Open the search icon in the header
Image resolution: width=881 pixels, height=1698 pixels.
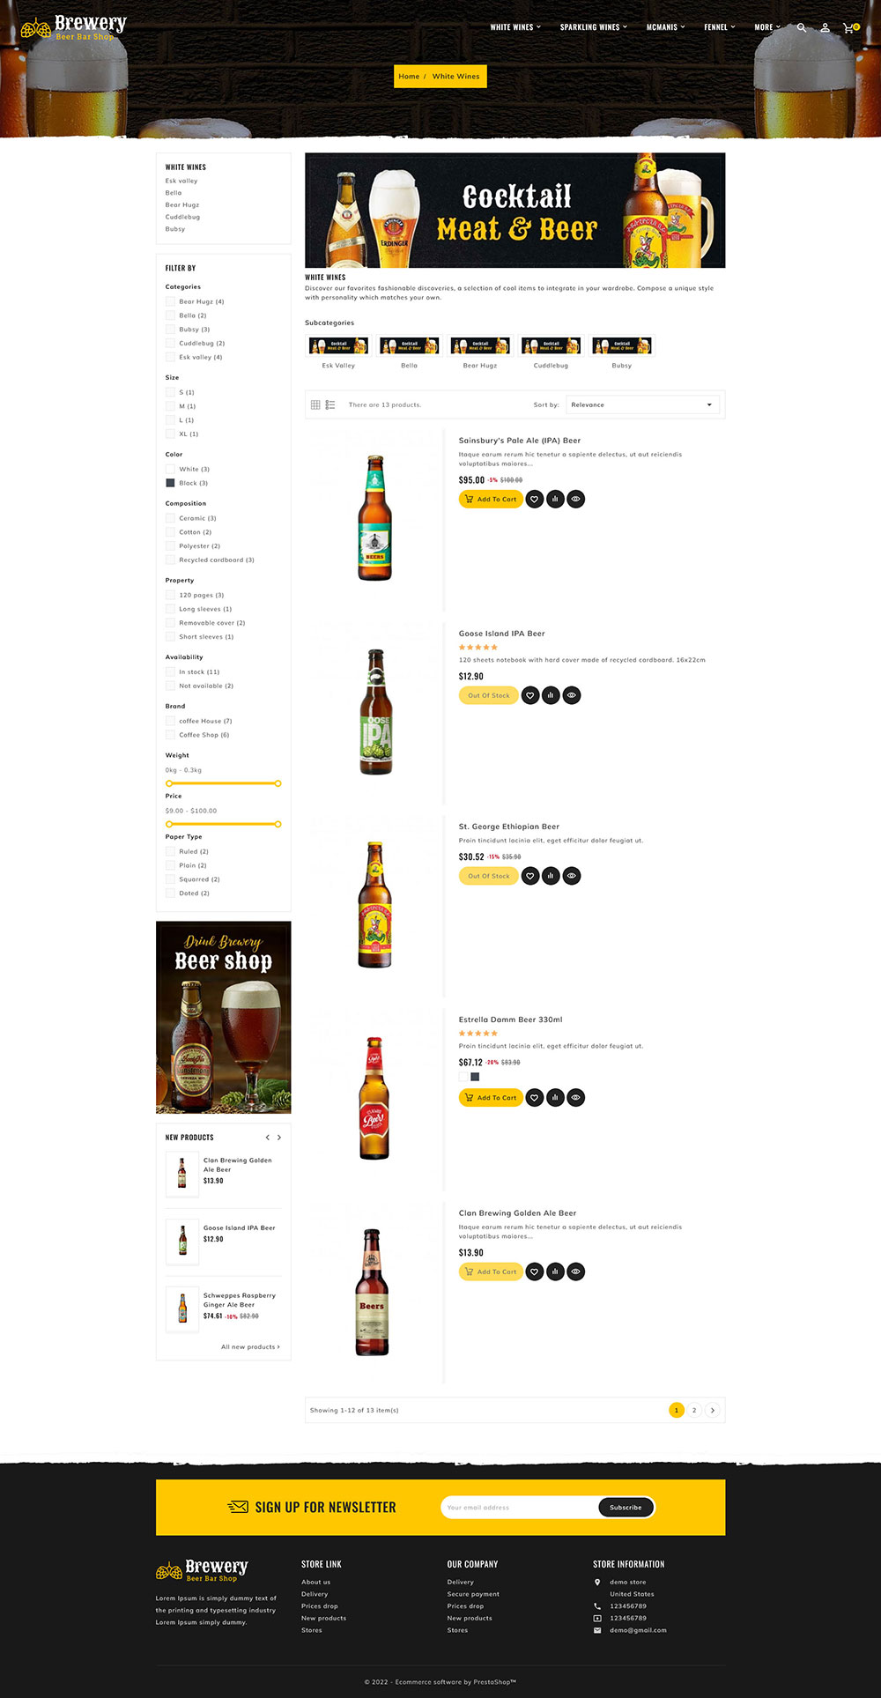click(x=802, y=27)
